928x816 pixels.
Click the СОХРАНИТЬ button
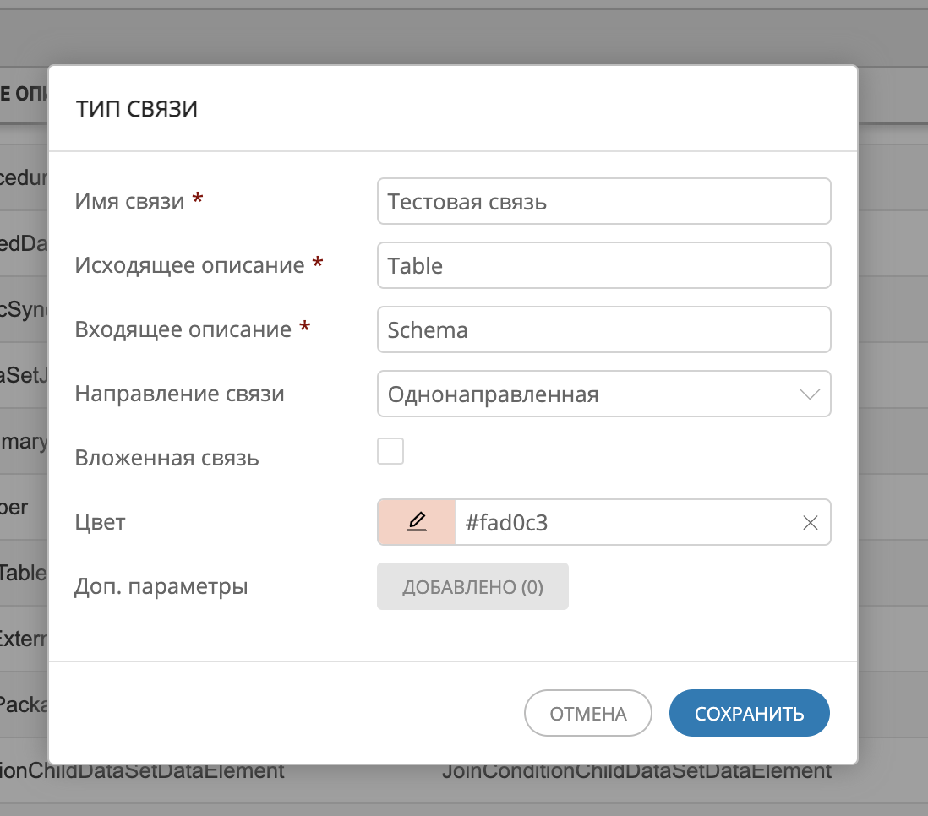coord(749,712)
